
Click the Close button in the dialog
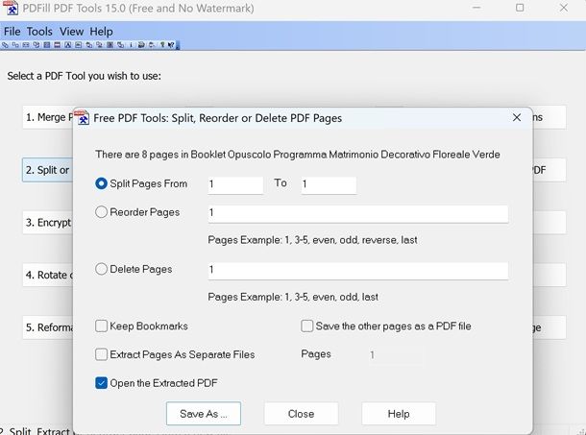point(302,414)
